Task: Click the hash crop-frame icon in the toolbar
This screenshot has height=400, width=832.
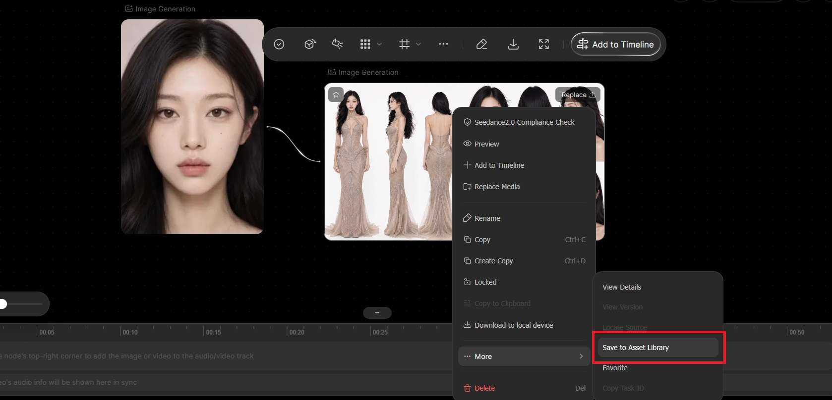Action: pyautogui.click(x=405, y=45)
